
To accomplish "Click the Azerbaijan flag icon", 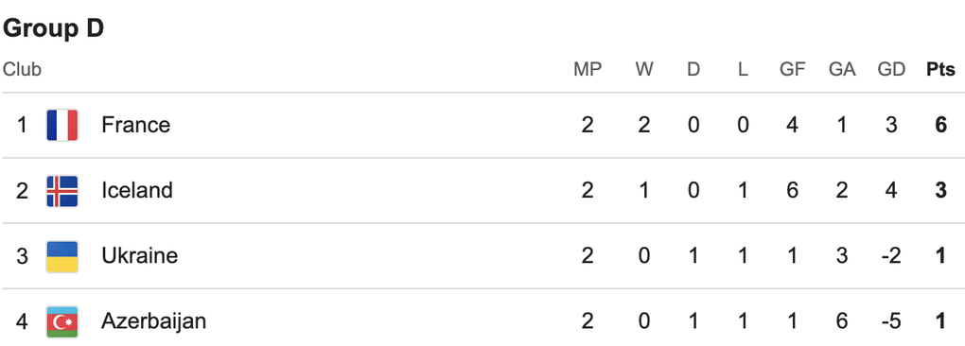I will [62, 322].
